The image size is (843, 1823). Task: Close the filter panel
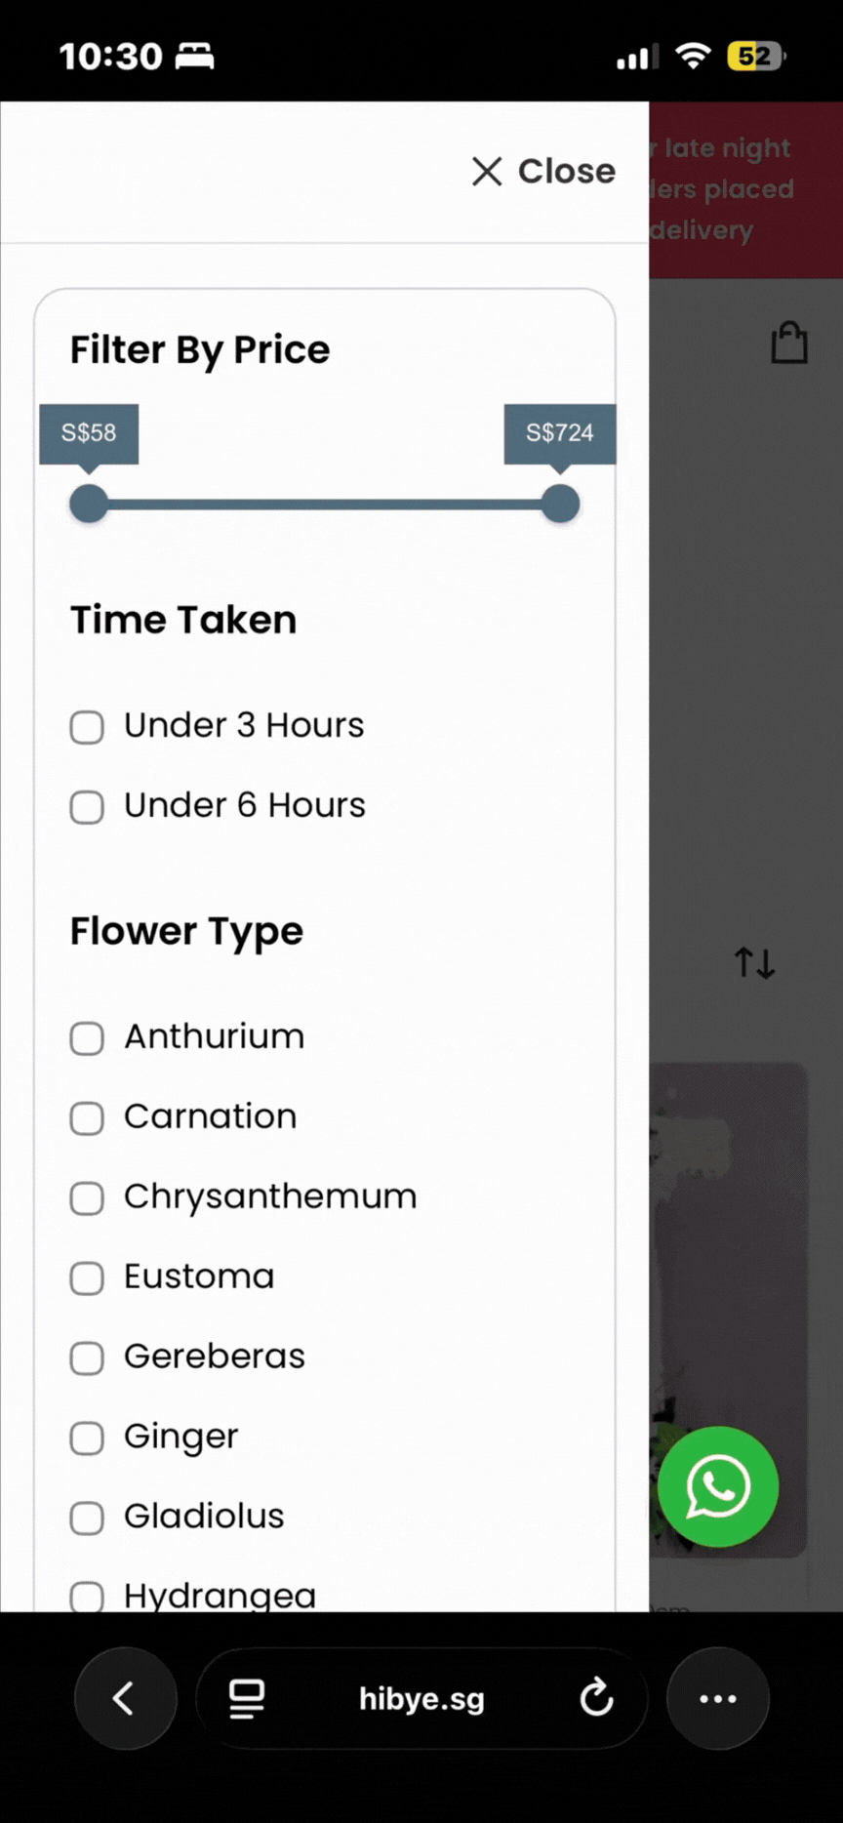[543, 171]
